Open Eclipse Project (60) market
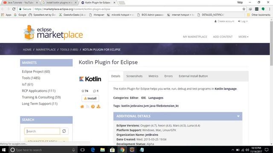Viewport: 273px width, 153px height. coord(36,71)
